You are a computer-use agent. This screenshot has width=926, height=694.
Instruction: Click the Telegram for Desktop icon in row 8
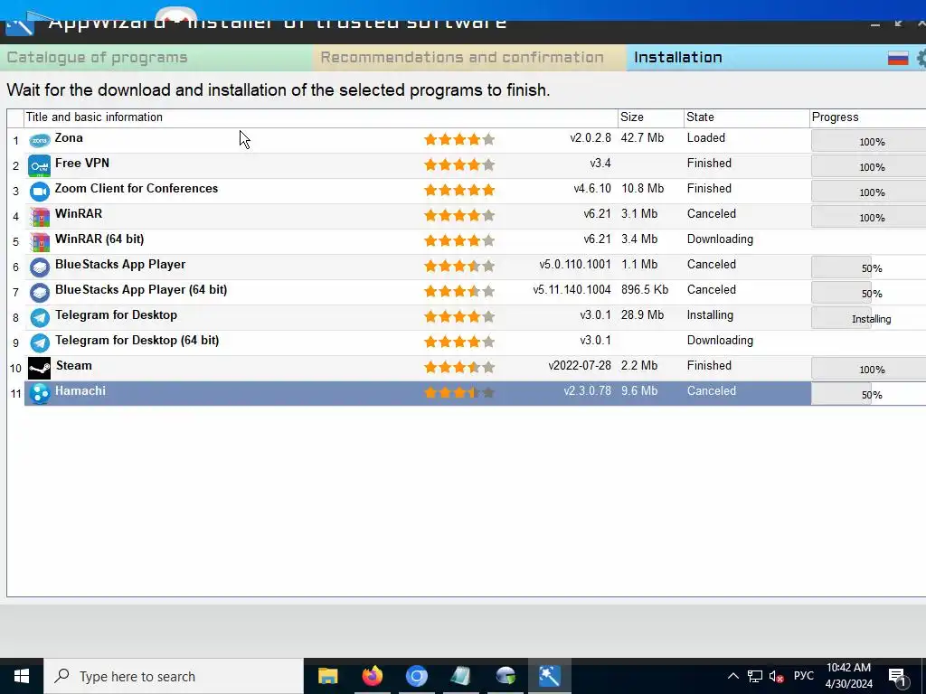pyautogui.click(x=40, y=318)
